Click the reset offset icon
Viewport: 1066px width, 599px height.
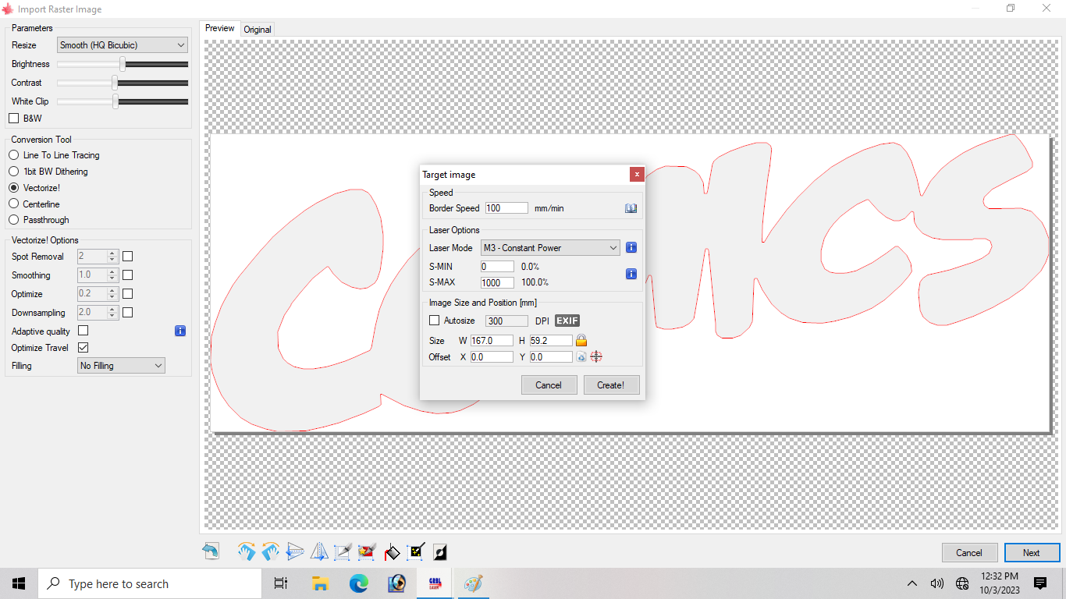click(x=581, y=356)
